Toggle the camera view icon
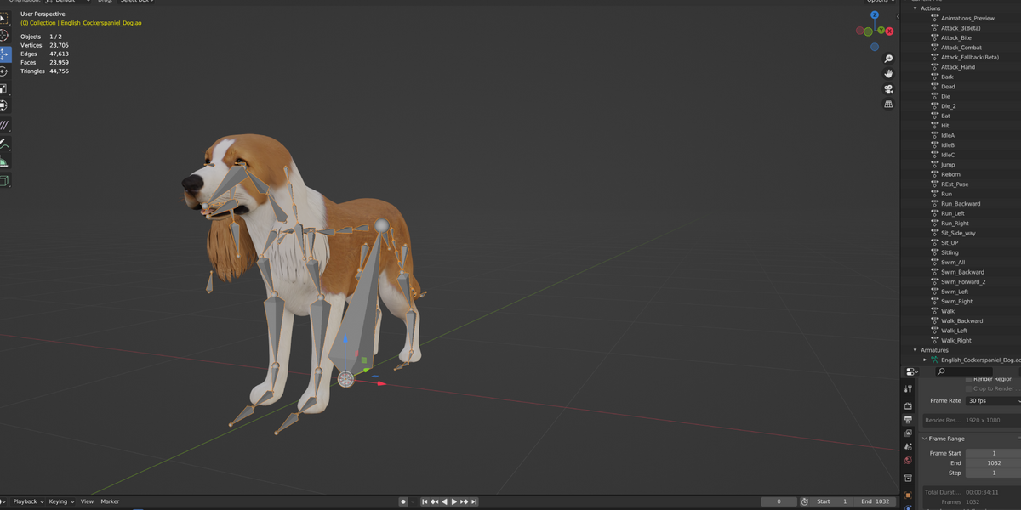1021x510 pixels. pyautogui.click(x=888, y=89)
